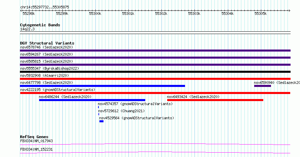Image resolution: width=300 pixels, height=157 pixels.
Task: Click the DGV Structural Variants track title
Action: [47, 43]
